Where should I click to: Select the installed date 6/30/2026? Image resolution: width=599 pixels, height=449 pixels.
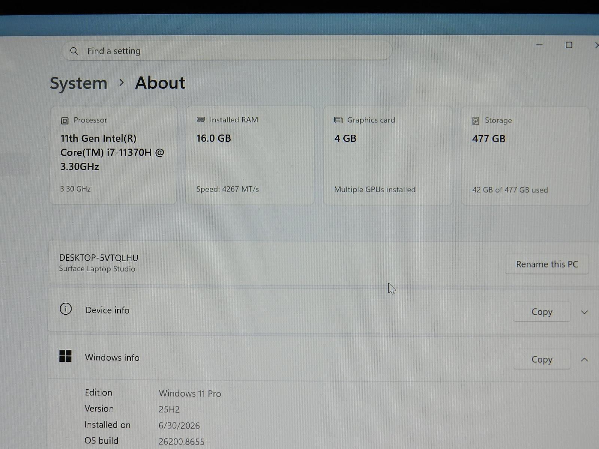[179, 425]
